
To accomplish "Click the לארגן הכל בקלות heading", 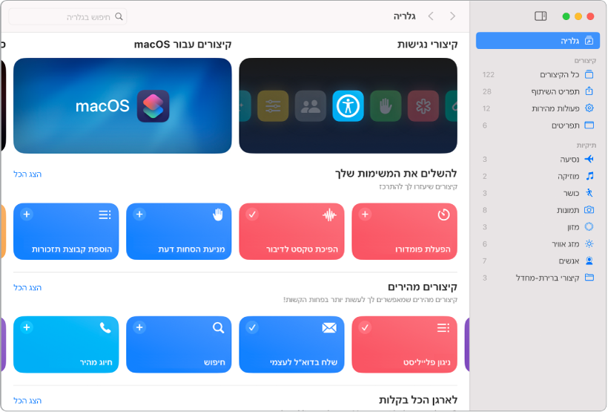I will (x=418, y=400).
